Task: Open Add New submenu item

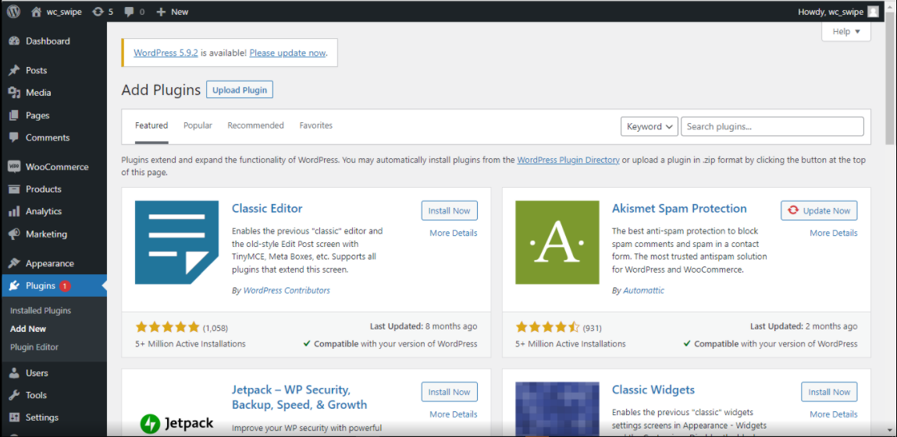Action: click(28, 329)
